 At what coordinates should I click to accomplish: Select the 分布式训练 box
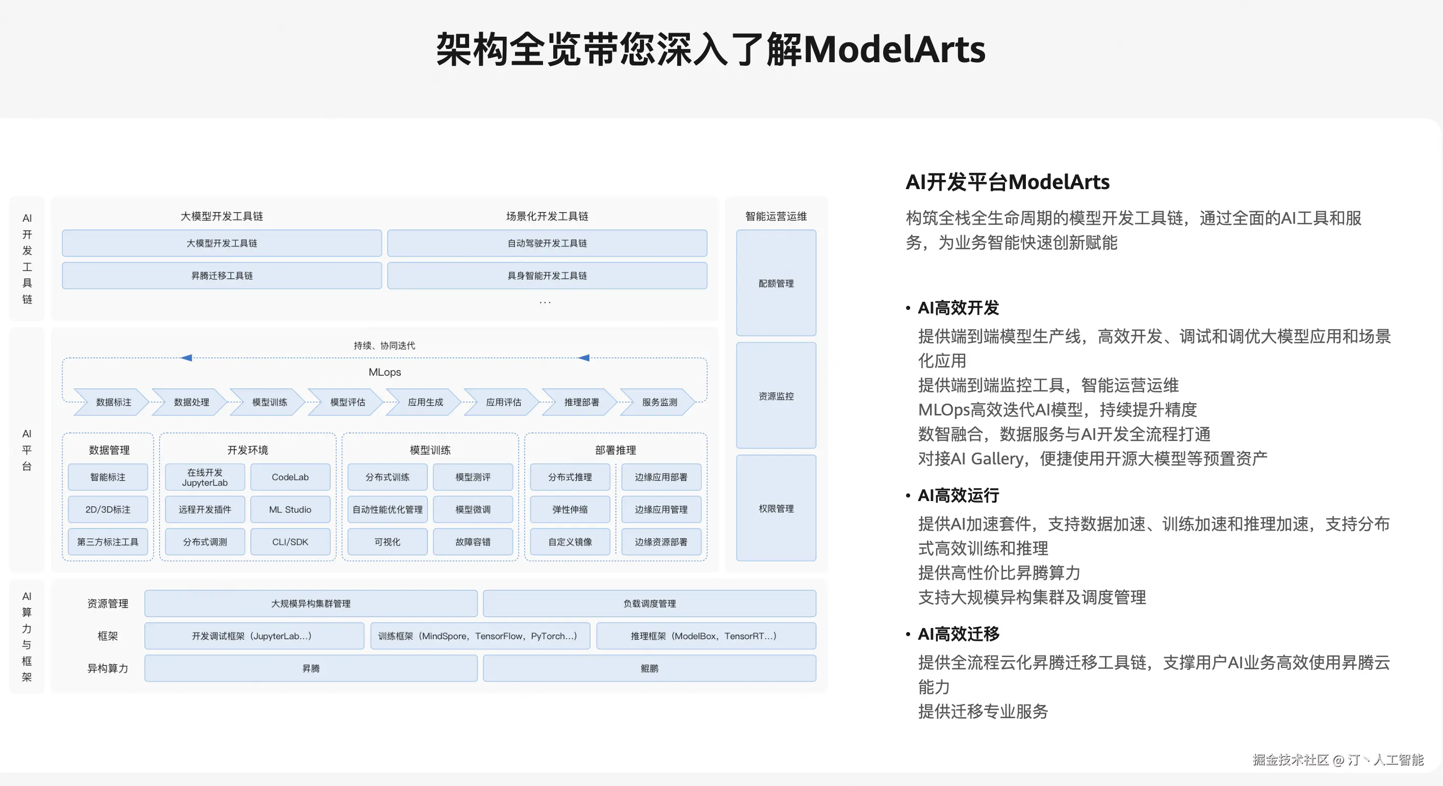pyautogui.click(x=387, y=477)
